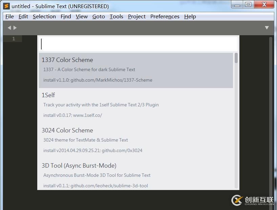Click Asynchronous Burst-Mode 3D Tool description
The image size is (277, 210).
[x=97, y=175]
